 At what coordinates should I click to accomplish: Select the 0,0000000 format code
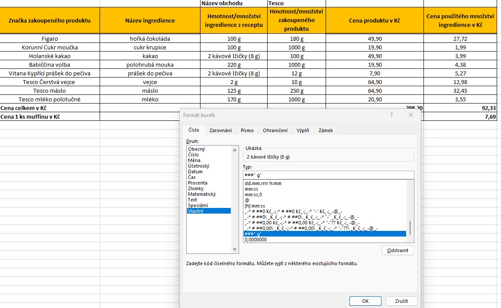(x=255, y=240)
